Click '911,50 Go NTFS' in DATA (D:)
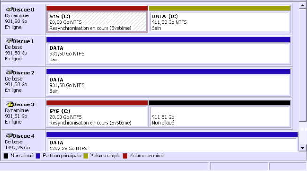This screenshot has width=307, height=171. pyautogui.click(x=169, y=22)
